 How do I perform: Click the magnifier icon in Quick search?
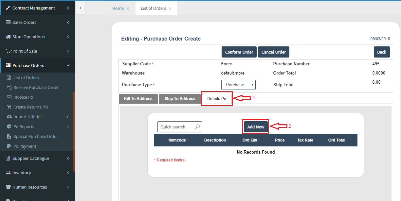coord(197,127)
